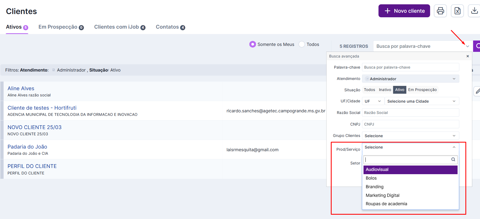Open the Padaria do João client
Image resolution: width=480 pixels, height=219 pixels.
27,147
